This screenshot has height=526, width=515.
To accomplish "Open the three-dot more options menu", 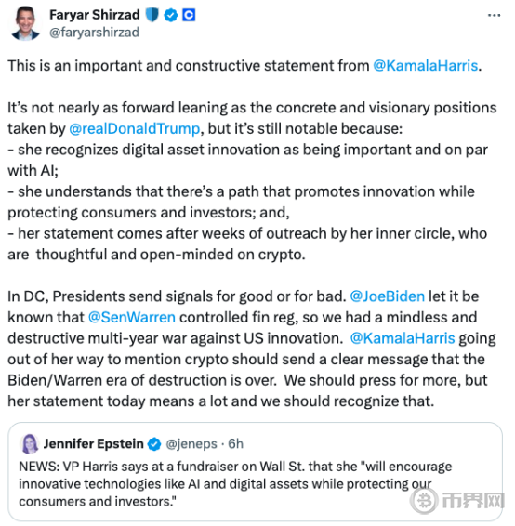I will (494, 15).
